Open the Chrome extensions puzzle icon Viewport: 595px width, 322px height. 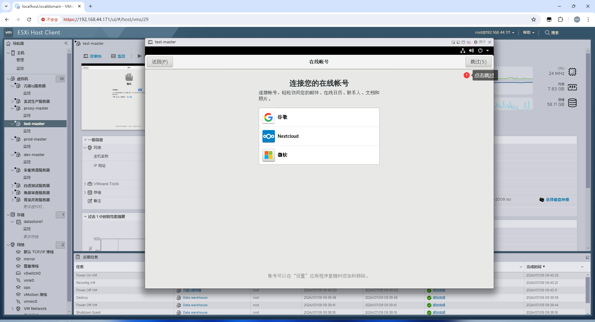560,20
